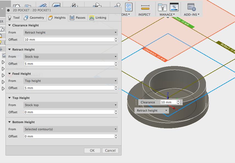Click the Add-Ins scripts gear icon
The height and width of the screenshot is (163, 235).
[x=191, y=7]
